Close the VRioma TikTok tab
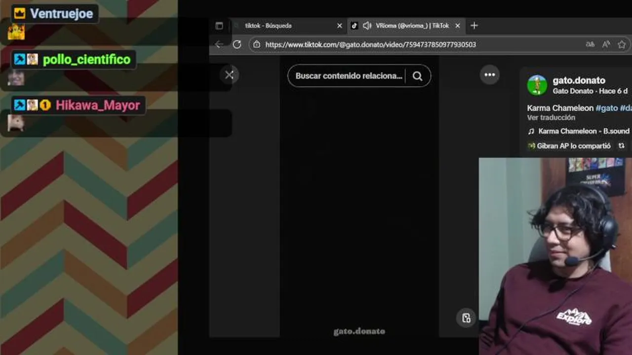The height and width of the screenshot is (355, 632). pyautogui.click(x=458, y=26)
